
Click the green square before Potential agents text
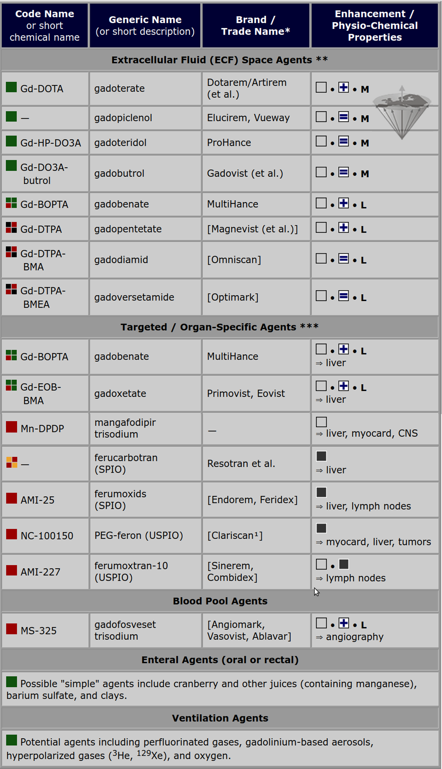point(12,740)
